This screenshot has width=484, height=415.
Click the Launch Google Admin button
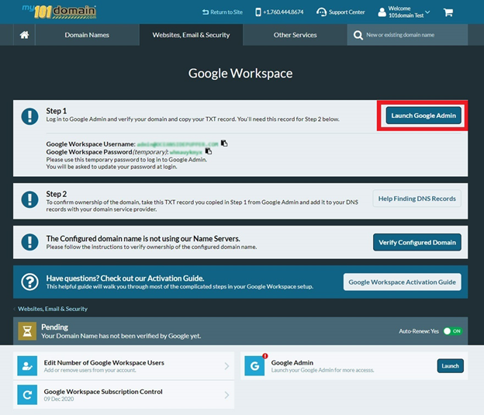[x=423, y=116]
